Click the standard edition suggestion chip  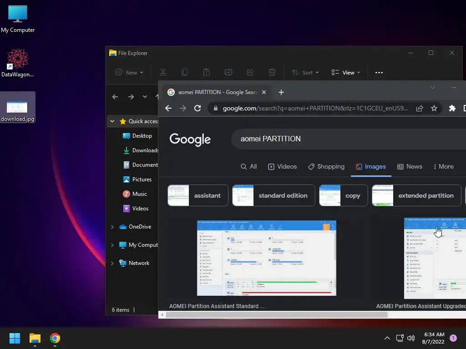click(274, 195)
